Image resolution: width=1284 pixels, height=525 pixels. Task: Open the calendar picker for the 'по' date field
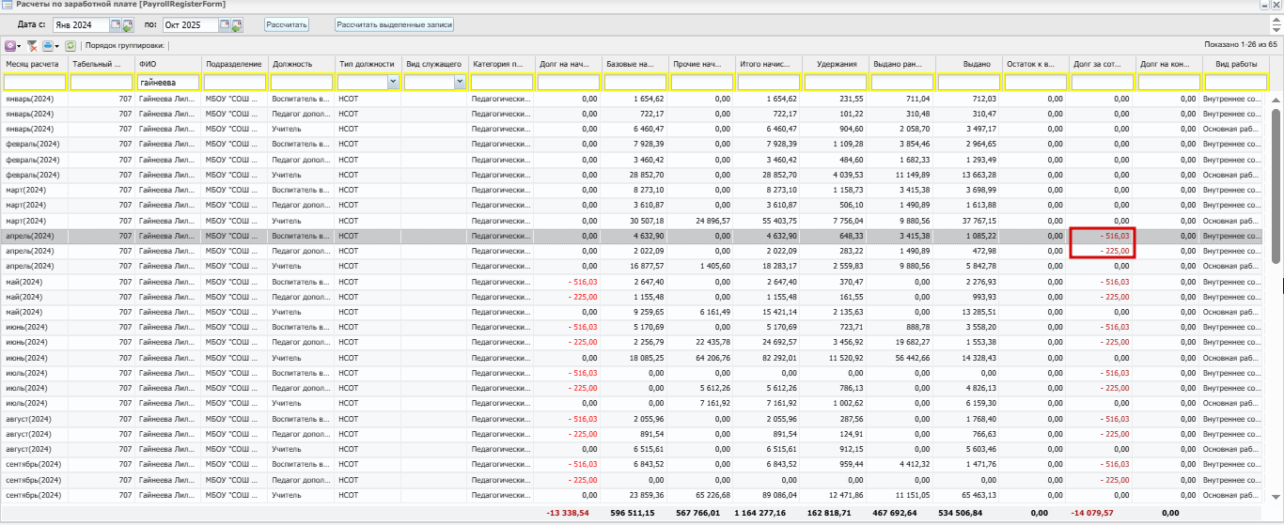pyautogui.click(x=225, y=24)
